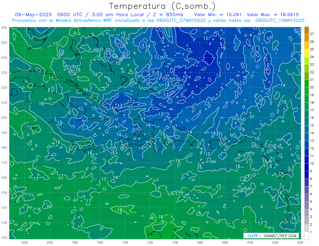Click the '18N' latitude axis label
The width and height of the screenshot is (319, 246).
point(4,148)
